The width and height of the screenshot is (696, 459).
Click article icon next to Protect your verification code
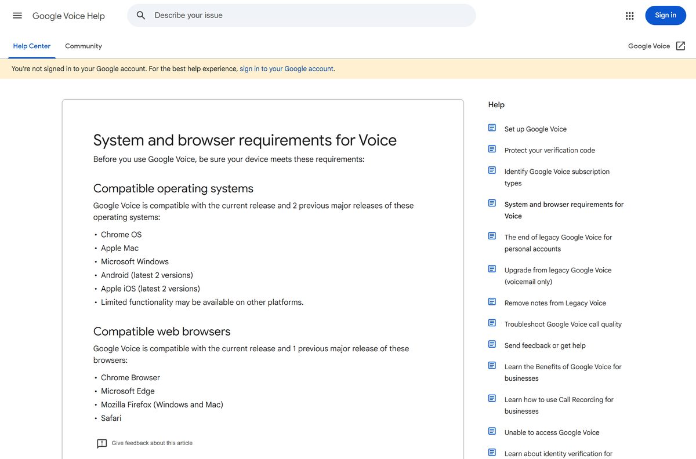pyautogui.click(x=492, y=149)
